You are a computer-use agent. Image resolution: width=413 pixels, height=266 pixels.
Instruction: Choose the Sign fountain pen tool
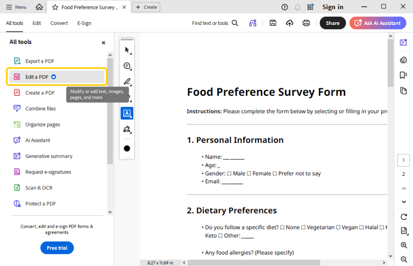(127, 129)
